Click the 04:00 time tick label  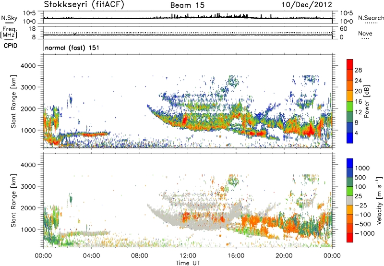pyautogui.click(x=91, y=256)
